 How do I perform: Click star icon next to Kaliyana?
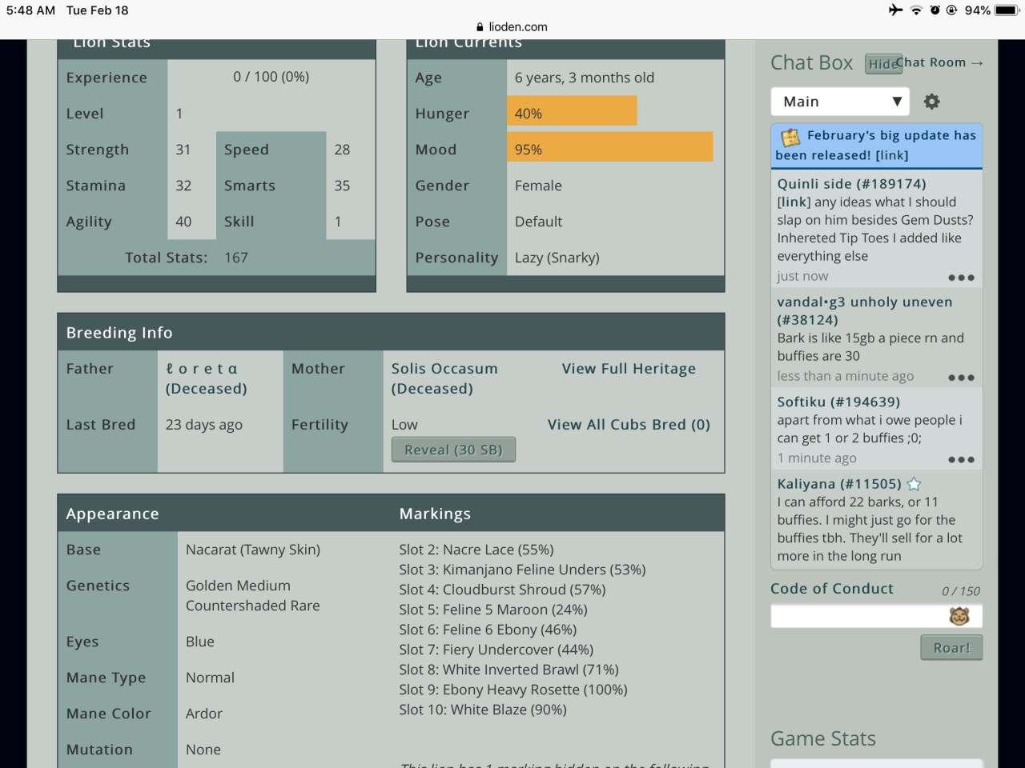(x=914, y=484)
